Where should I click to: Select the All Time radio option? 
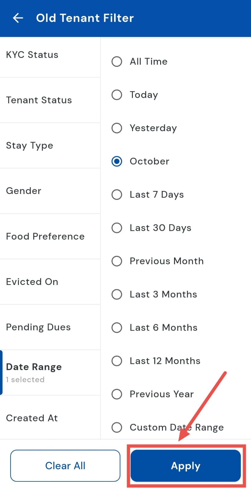pos(117,62)
